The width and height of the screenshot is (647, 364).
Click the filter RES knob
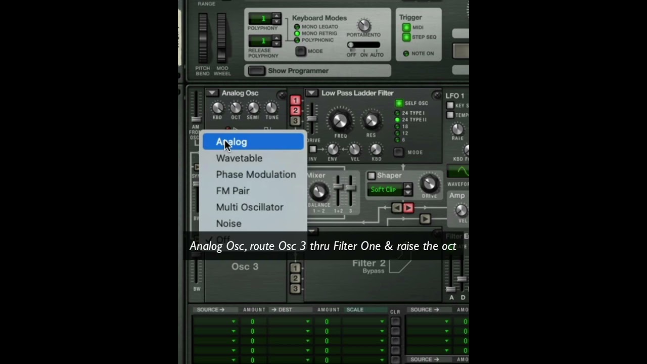[371, 120]
